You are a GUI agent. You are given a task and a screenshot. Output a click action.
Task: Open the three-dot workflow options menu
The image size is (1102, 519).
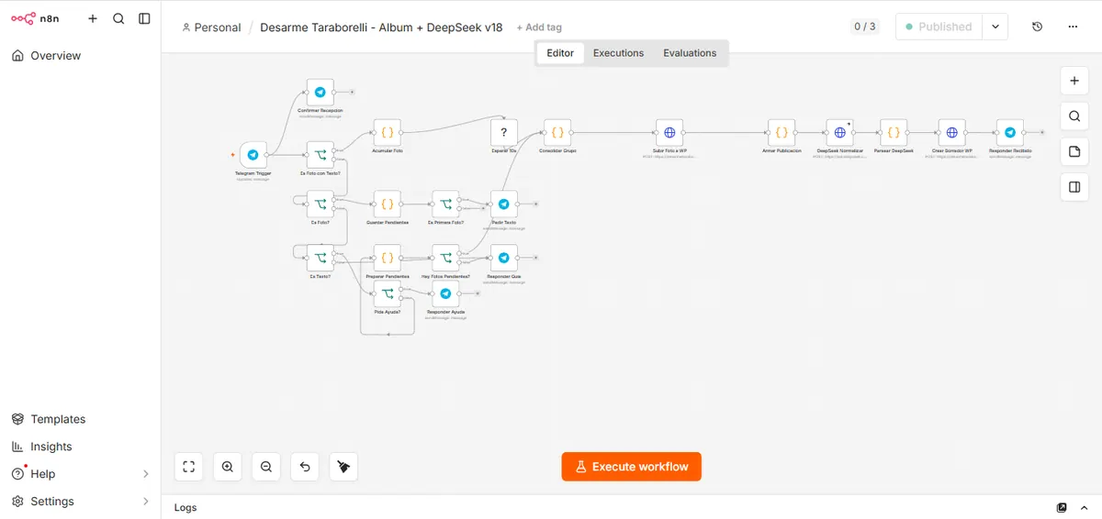pos(1073,27)
